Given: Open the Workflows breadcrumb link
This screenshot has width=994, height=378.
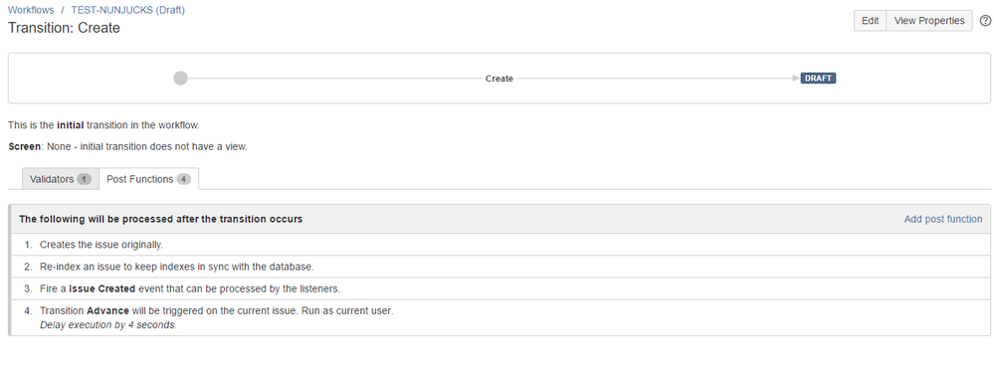Looking at the screenshot, I should point(31,10).
